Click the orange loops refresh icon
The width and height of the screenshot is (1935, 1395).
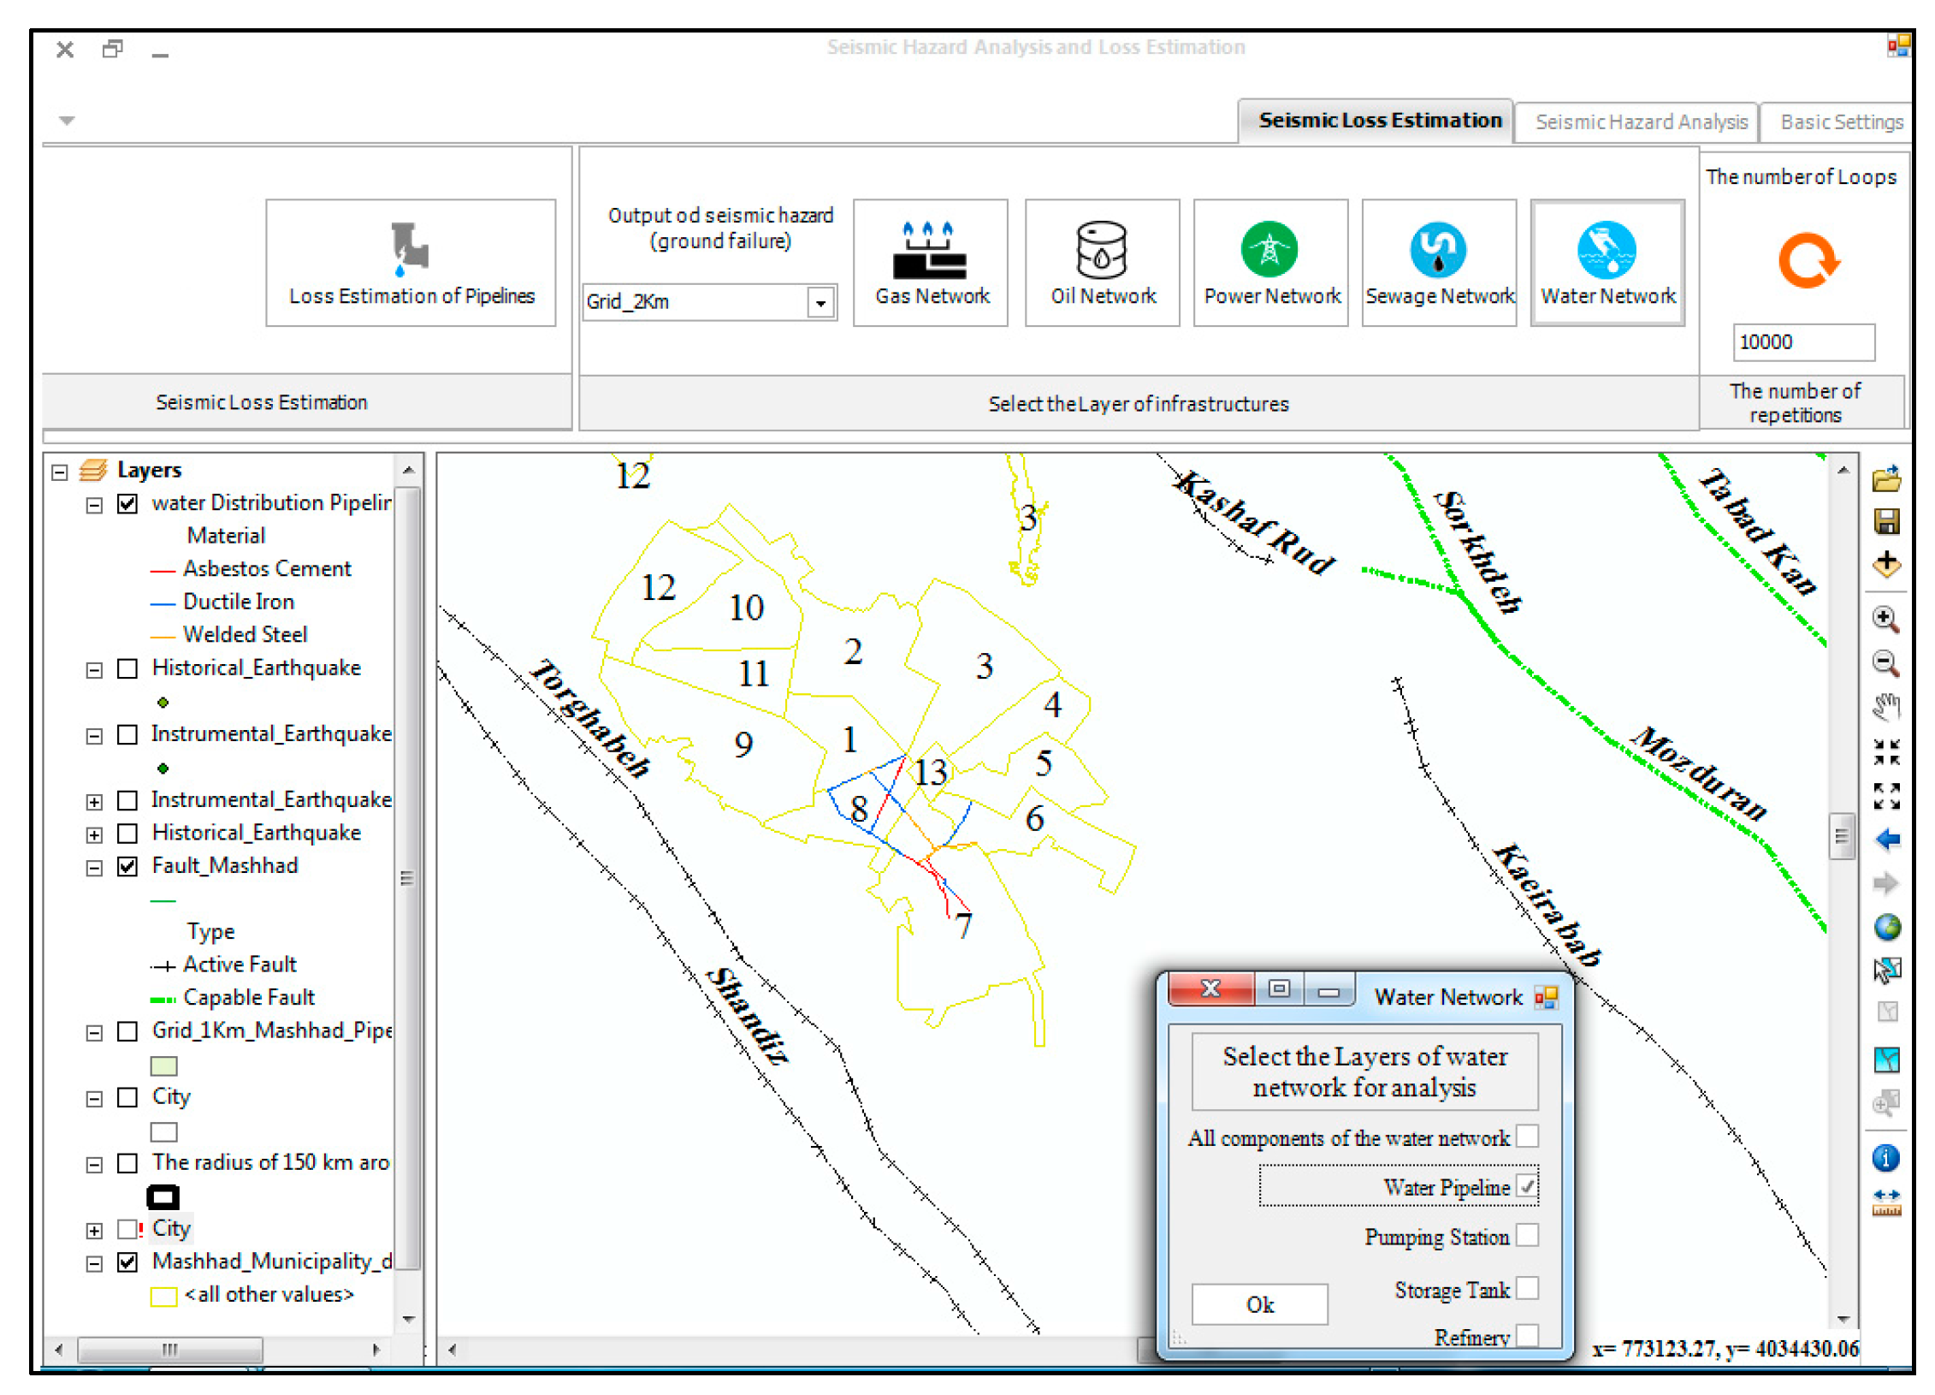click(x=1807, y=260)
